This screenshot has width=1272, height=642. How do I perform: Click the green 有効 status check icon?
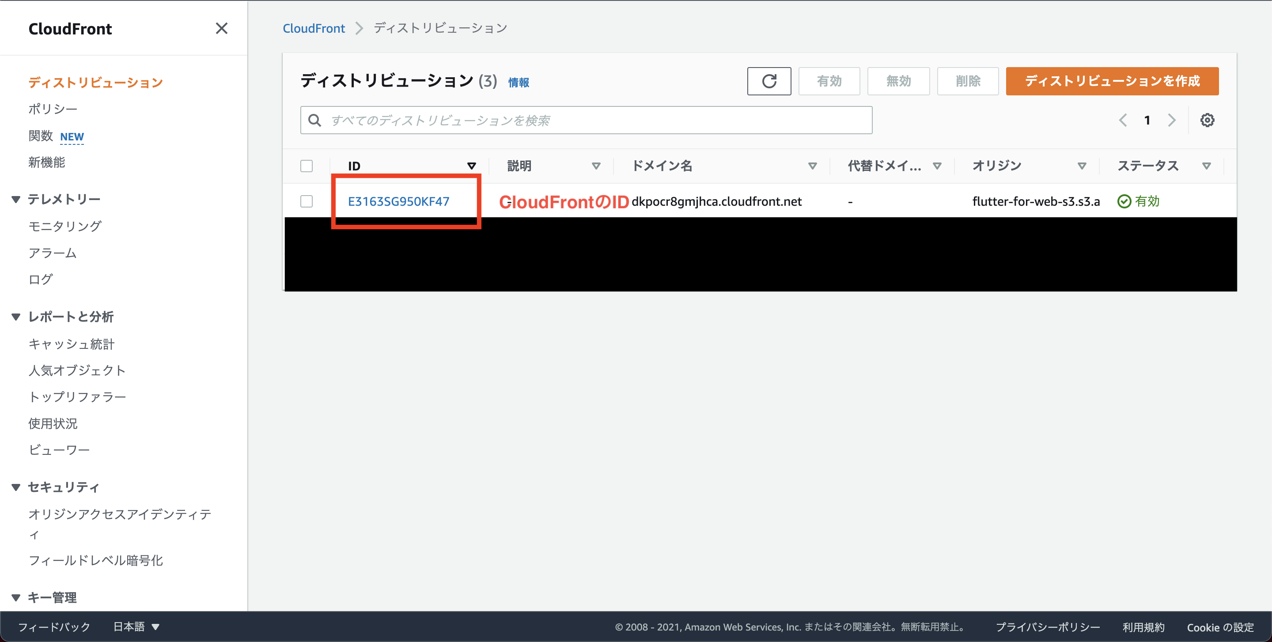click(1124, 201)
